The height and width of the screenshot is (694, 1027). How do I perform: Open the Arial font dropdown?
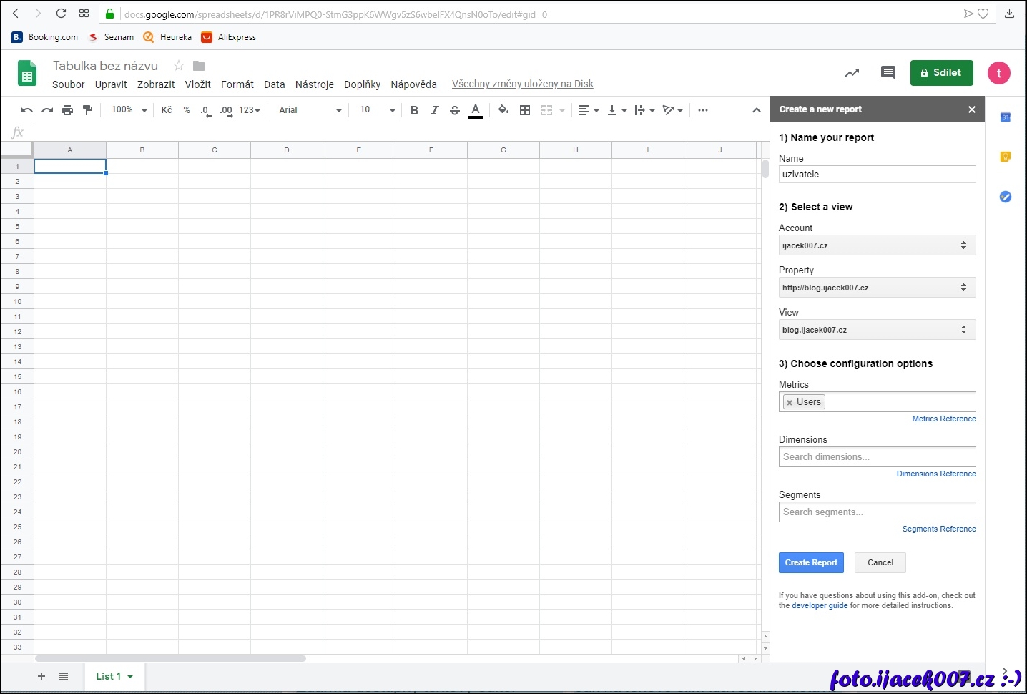pos(310,110)
